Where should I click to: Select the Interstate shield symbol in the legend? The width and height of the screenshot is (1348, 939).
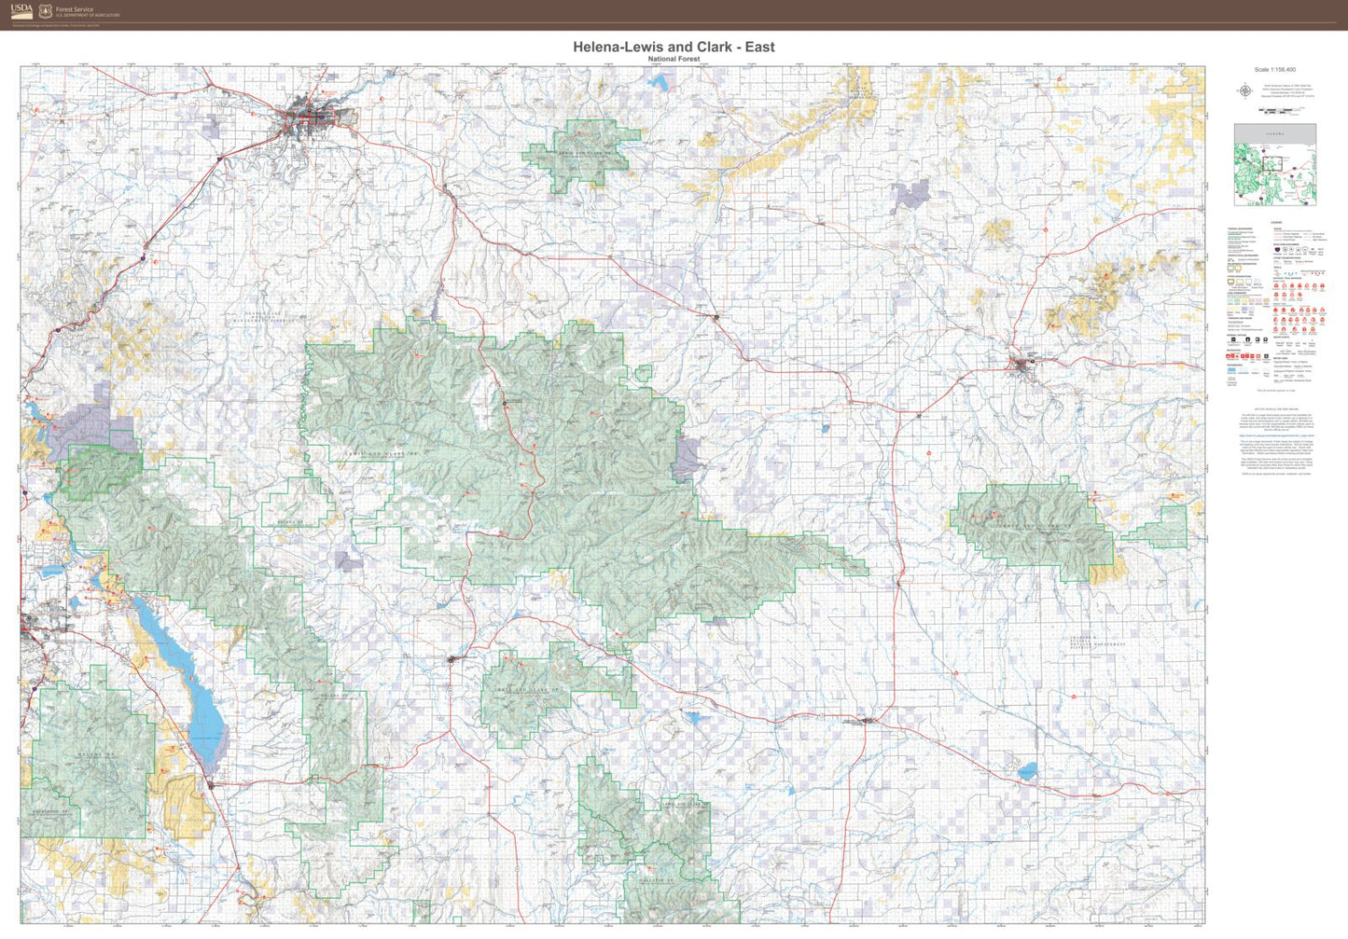click(1276, 248)
